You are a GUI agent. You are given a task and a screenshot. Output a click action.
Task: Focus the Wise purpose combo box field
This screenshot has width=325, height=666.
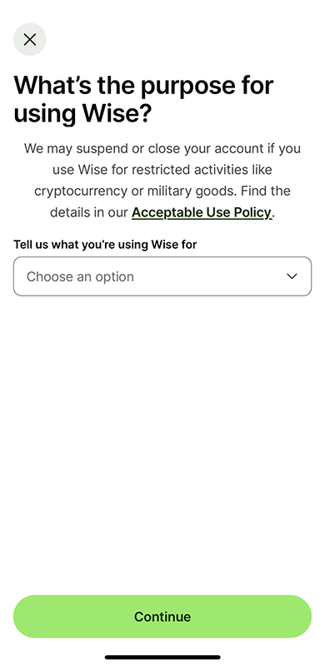pos(162,276)
